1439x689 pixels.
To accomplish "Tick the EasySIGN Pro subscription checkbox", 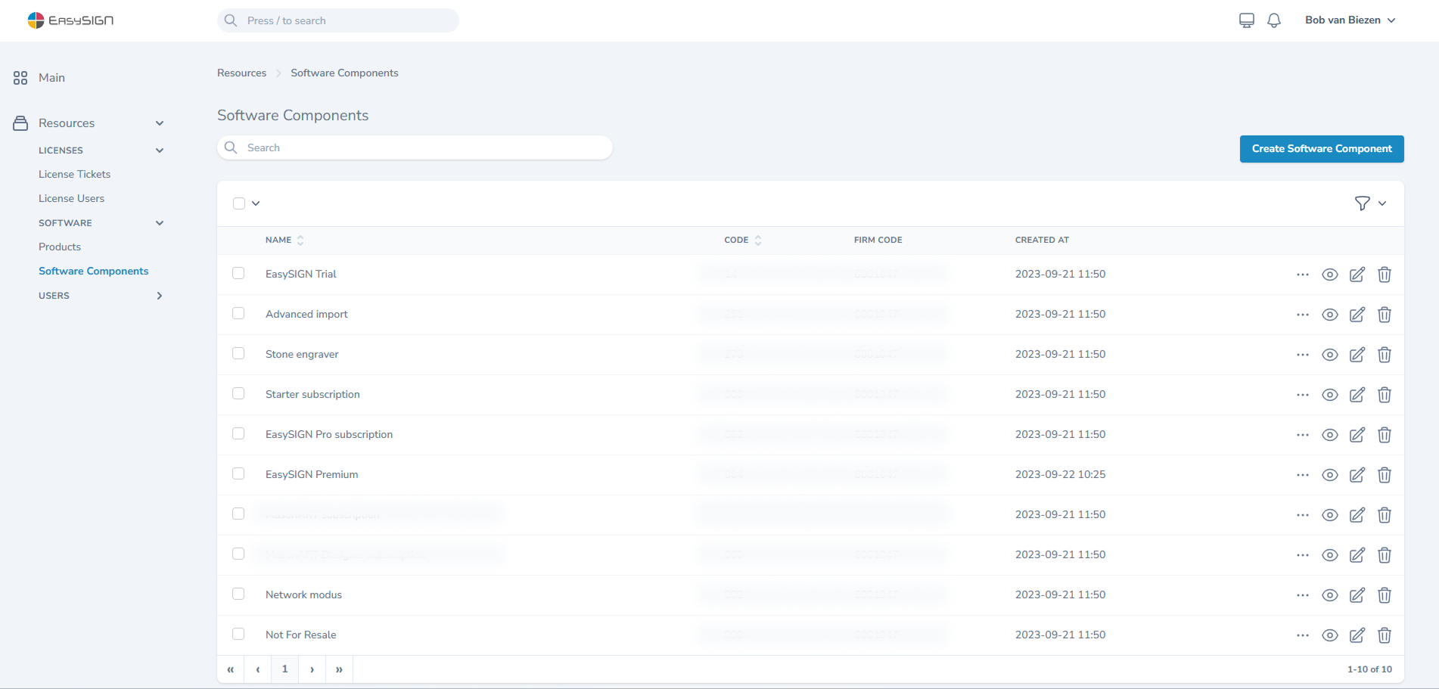I will 238,433.
